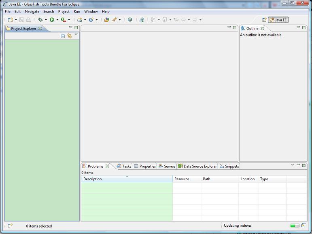Viewport: 312px width, 234px height.
Task: Open the Debug dropdown arrow
Action: [46, 20]
